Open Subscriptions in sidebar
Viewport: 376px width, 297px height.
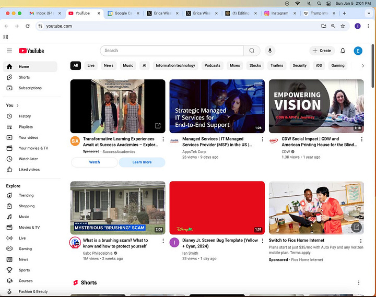tap(30, 88)
